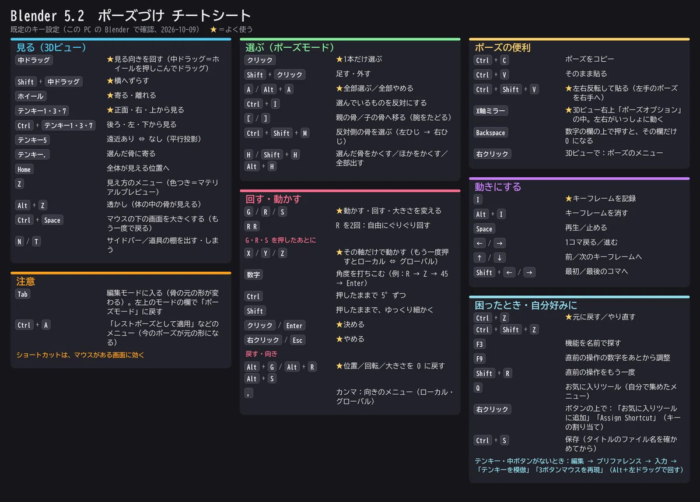This screenshot has width=700, height=502.
Task: Click the description '選んだ骨に寄る'
Action: pyautogui.click(x=131, y=154)
